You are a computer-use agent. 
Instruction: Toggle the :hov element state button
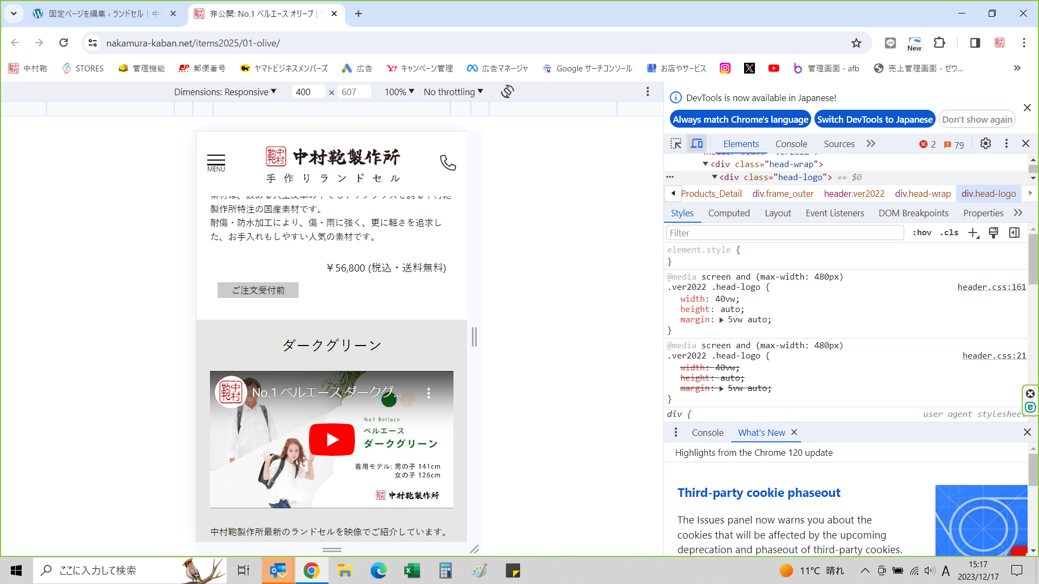pos(922,233)
